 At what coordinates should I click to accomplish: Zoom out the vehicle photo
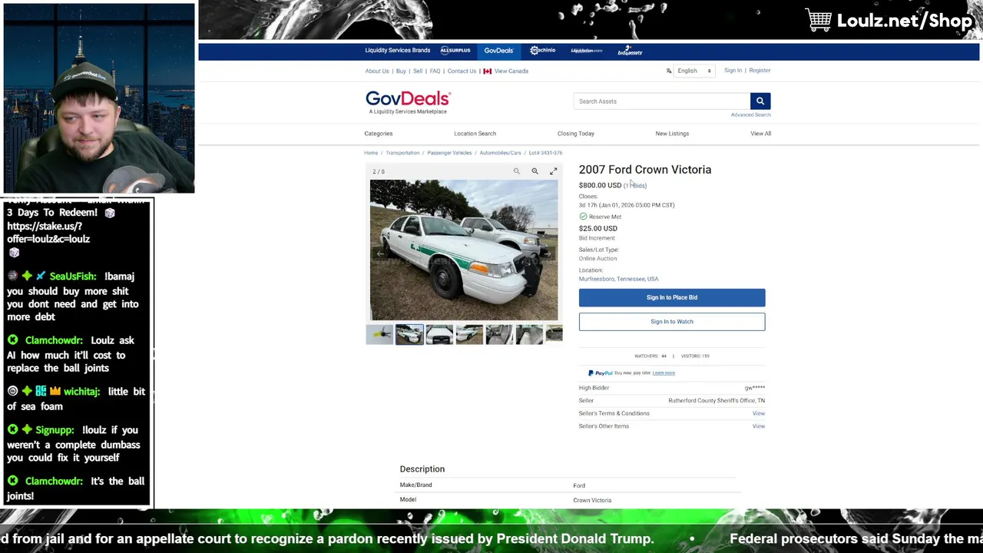(517, 171)
